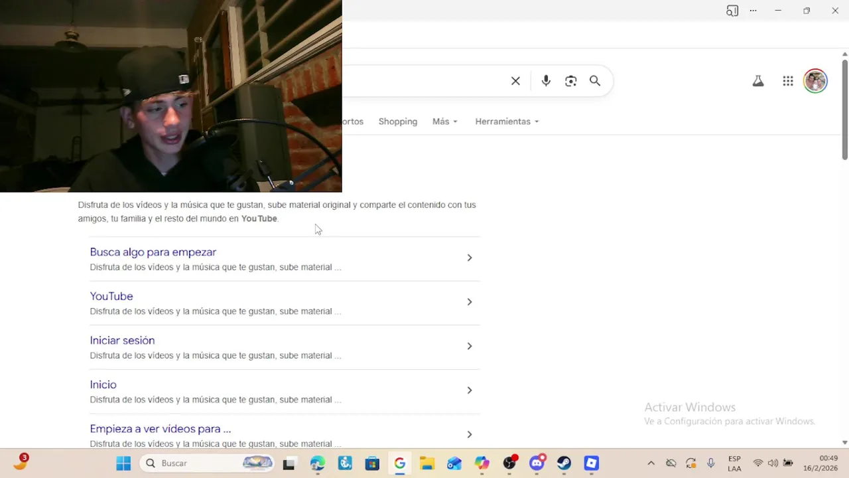Show hidden system tray icons

tap(651, 463)
